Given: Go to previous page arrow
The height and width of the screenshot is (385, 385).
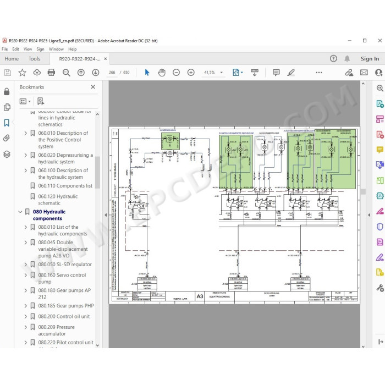Looking at the screenshot, I should (81, 73).
